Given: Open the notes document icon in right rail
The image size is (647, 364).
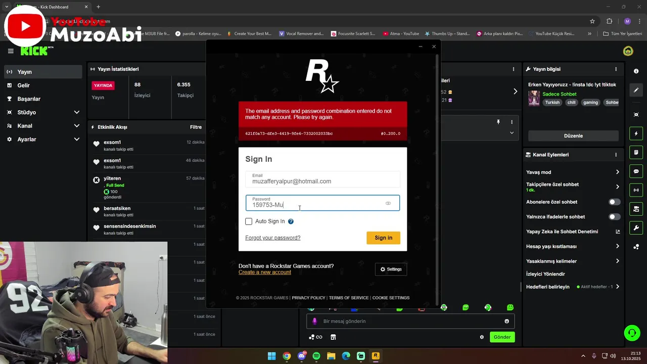Looking at the screenshot, I should 636,152.
